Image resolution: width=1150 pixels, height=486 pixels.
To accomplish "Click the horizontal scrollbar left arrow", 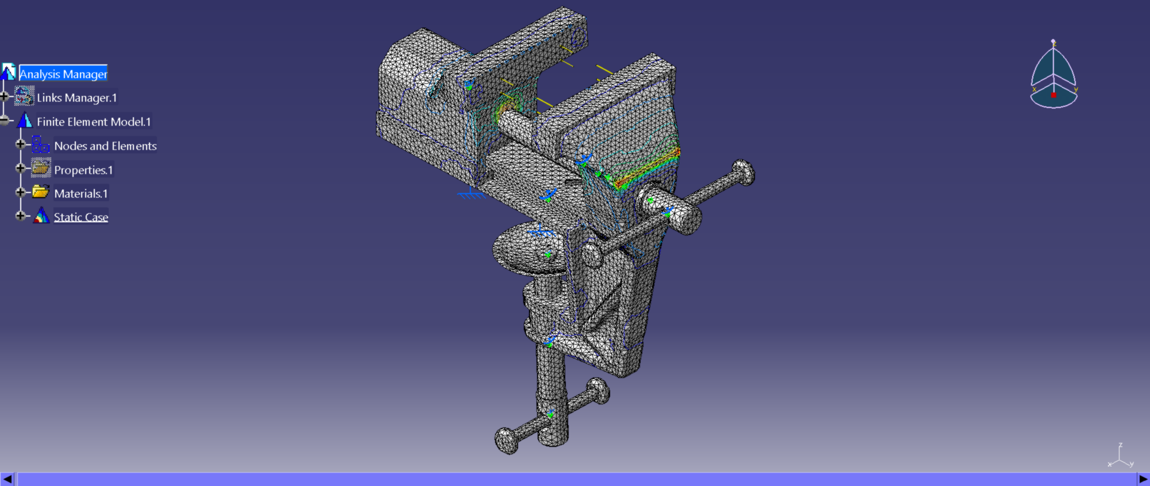I will [x=7, y=479].
